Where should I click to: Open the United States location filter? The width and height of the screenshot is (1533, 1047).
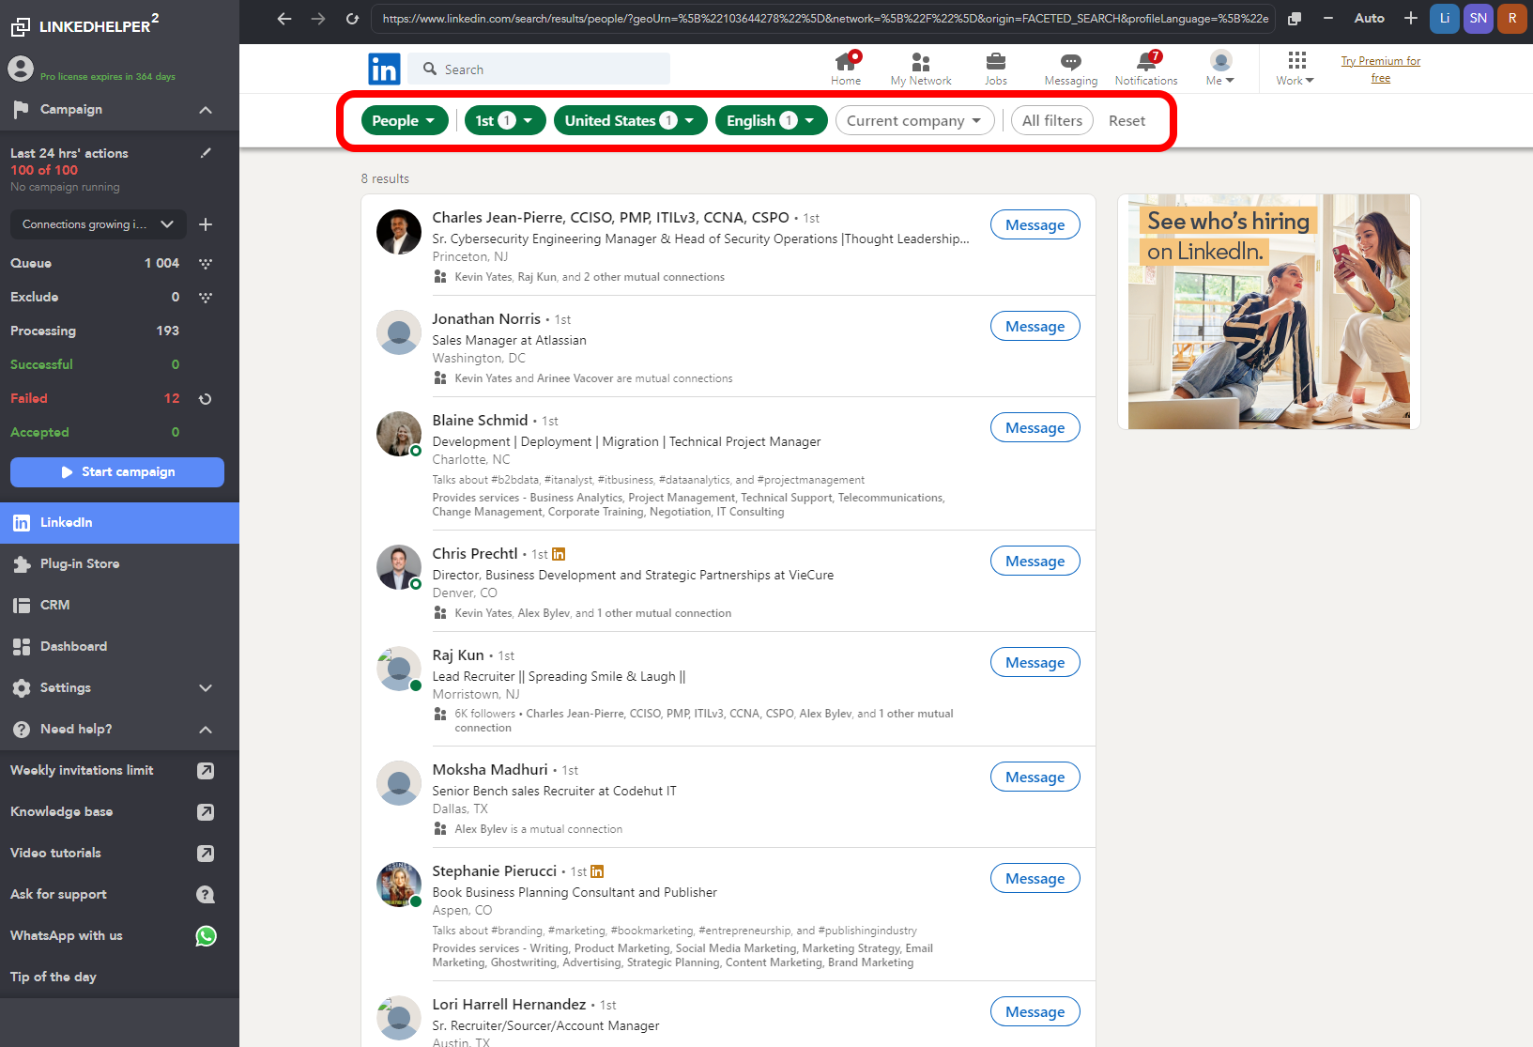(x=631, y=120)
